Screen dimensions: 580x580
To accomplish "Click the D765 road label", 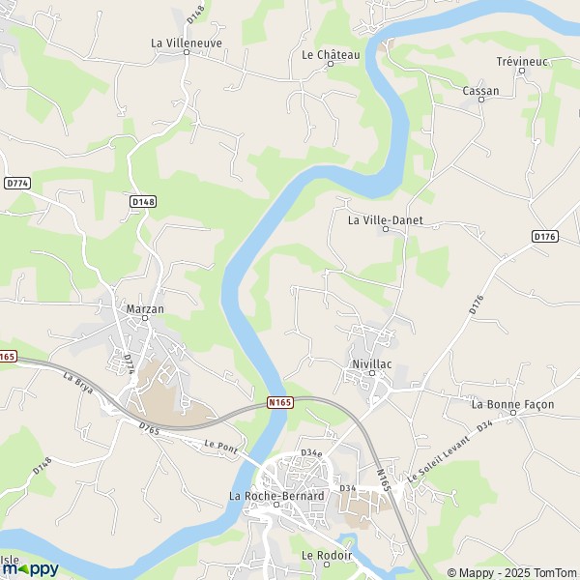I will click(150, 428).
